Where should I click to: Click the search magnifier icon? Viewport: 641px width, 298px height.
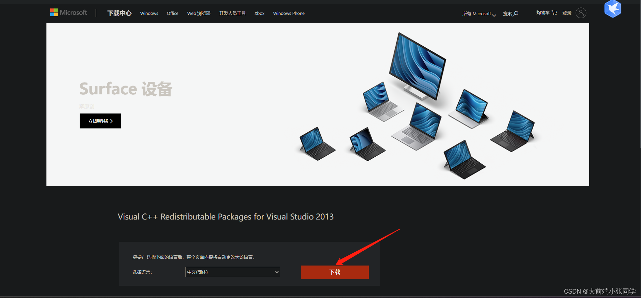click(516, 14)
